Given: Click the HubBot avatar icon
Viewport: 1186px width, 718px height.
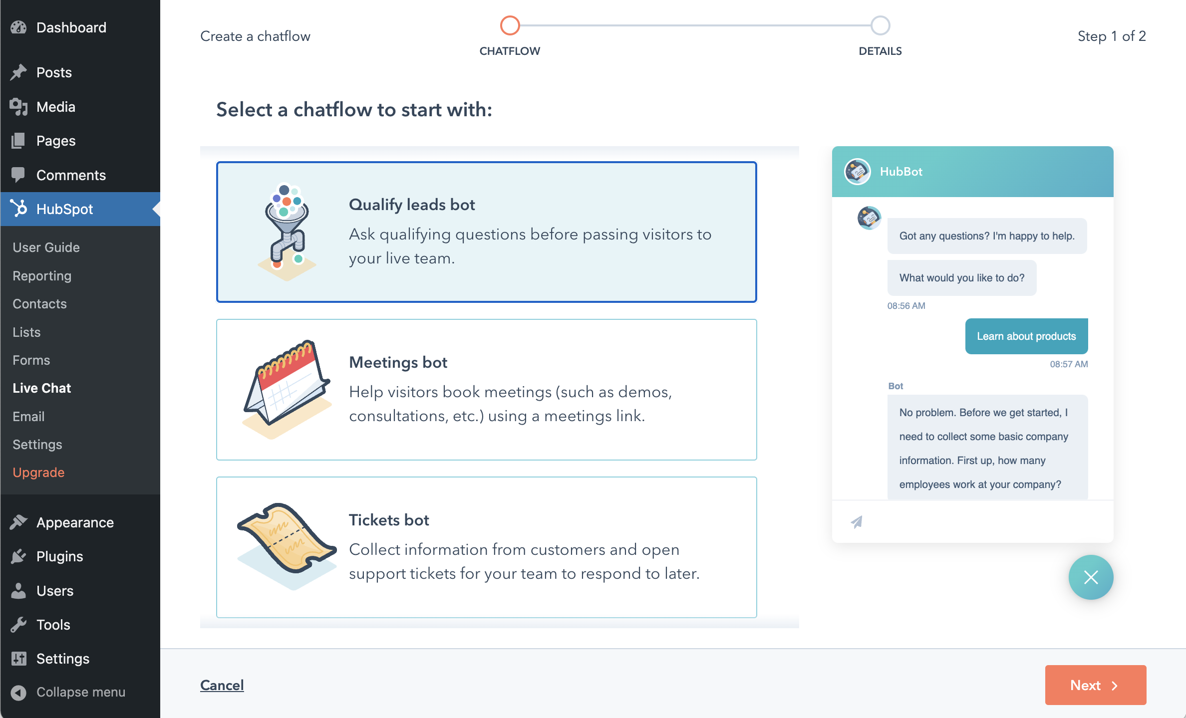Looking at the screenshot, I should 858,171.
